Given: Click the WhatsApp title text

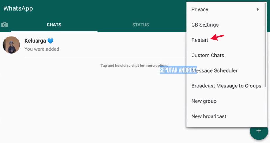Looking at the screenshot, I should tap(18, 8).
